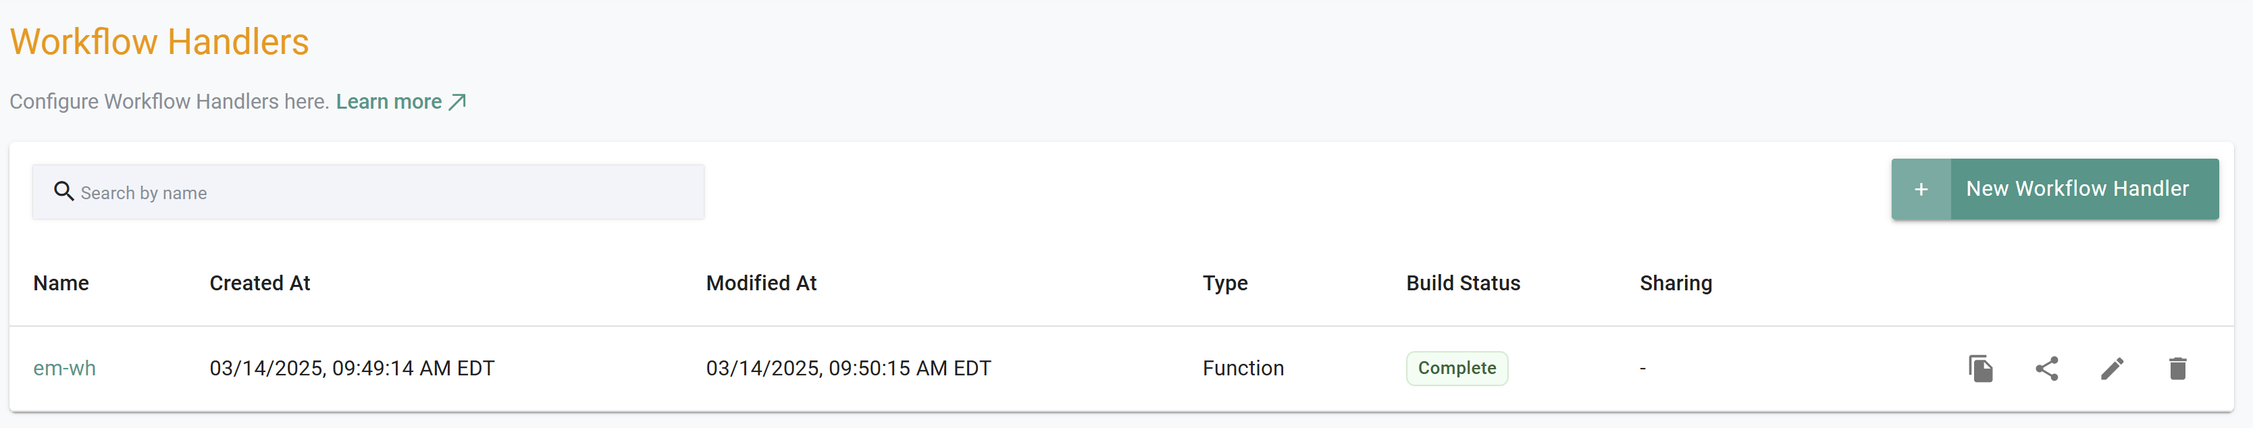Image resolution: width=2253 pixels, height=428 pixels.
Task: Sort the table by Name
Action: coord(60,283)
